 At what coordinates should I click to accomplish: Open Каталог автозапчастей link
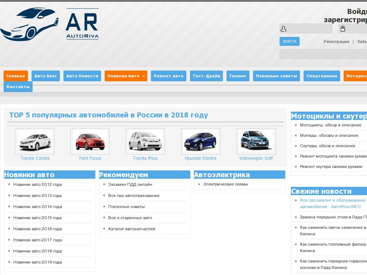point(132,229)
